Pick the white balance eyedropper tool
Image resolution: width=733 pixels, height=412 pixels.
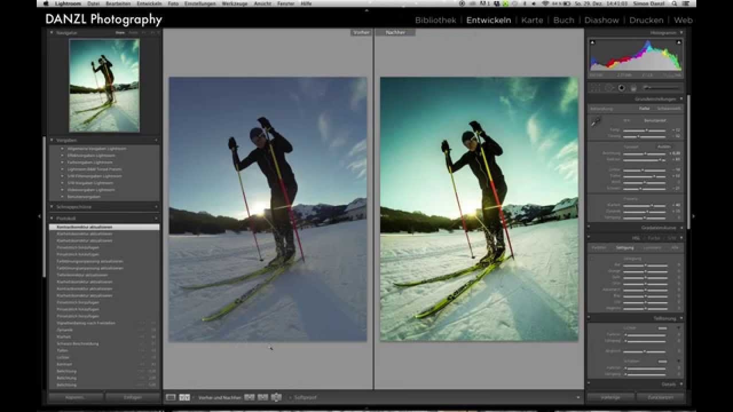(x=596, y=121)
